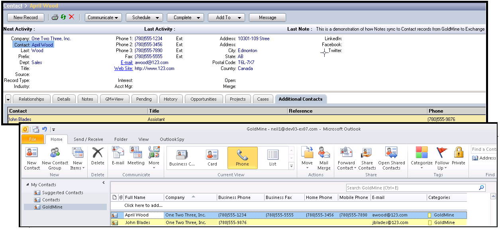Screen dimensions: 500x230
Task: Click the New Record button
Action: [x=25, y=18]
